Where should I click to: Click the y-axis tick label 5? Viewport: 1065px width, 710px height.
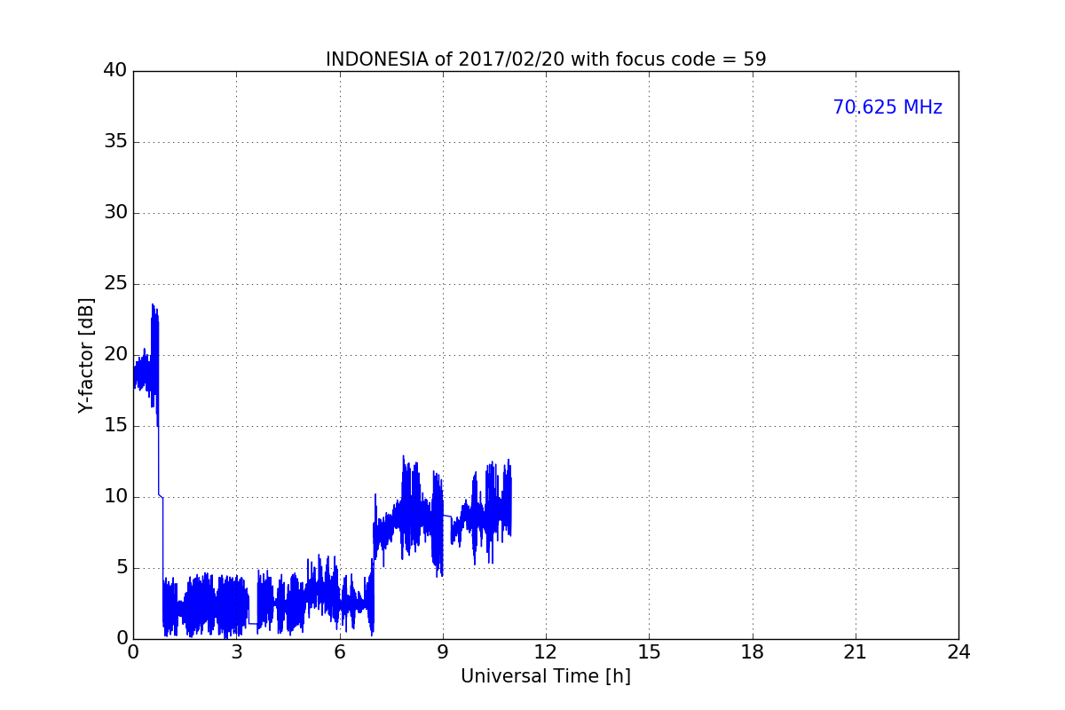coord(122,568)
